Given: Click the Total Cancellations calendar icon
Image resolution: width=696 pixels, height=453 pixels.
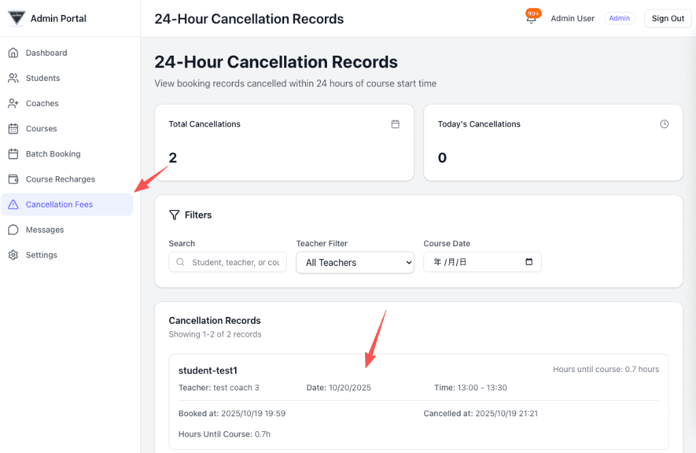Looking at the screenshot, I should 395,124.
